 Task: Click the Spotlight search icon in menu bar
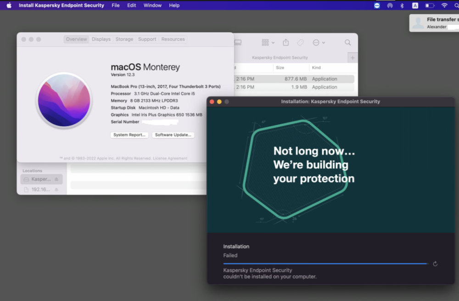click(x=457, y=5)
